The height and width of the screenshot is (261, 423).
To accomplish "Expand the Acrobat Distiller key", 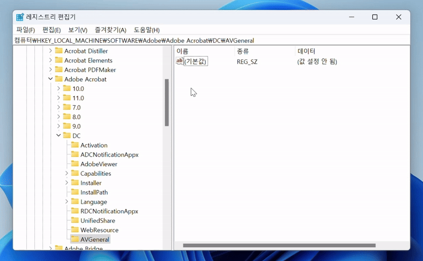I will point(50,51).
